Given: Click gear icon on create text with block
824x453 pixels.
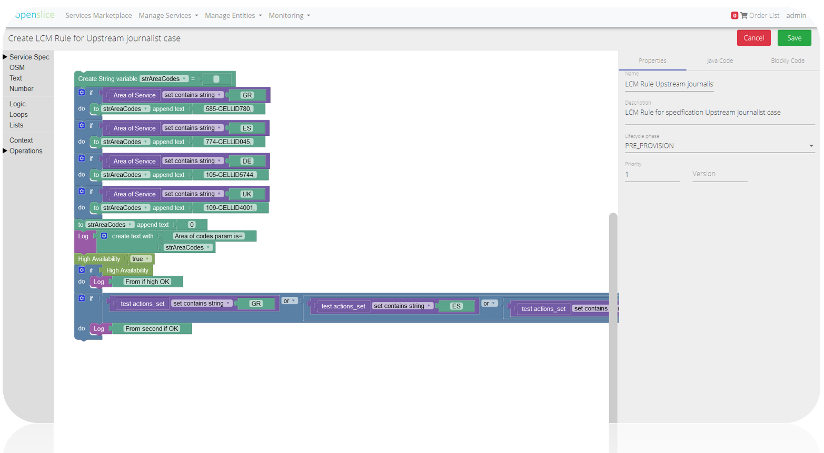Looking at the screenshot, I should coord(104,236).
